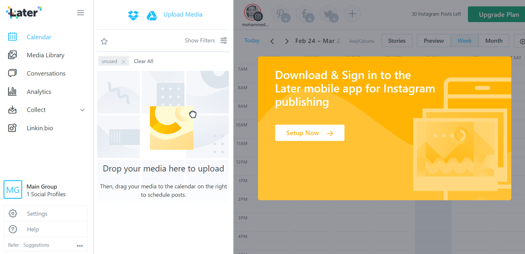Open calendar settings gear at top right
Image resolution: width=525 pixels, height=254 pixels.
click(x=522, y=41)
